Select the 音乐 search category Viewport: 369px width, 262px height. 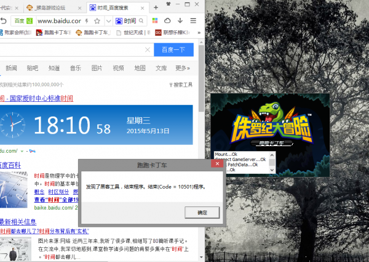(x=76, y=68)
